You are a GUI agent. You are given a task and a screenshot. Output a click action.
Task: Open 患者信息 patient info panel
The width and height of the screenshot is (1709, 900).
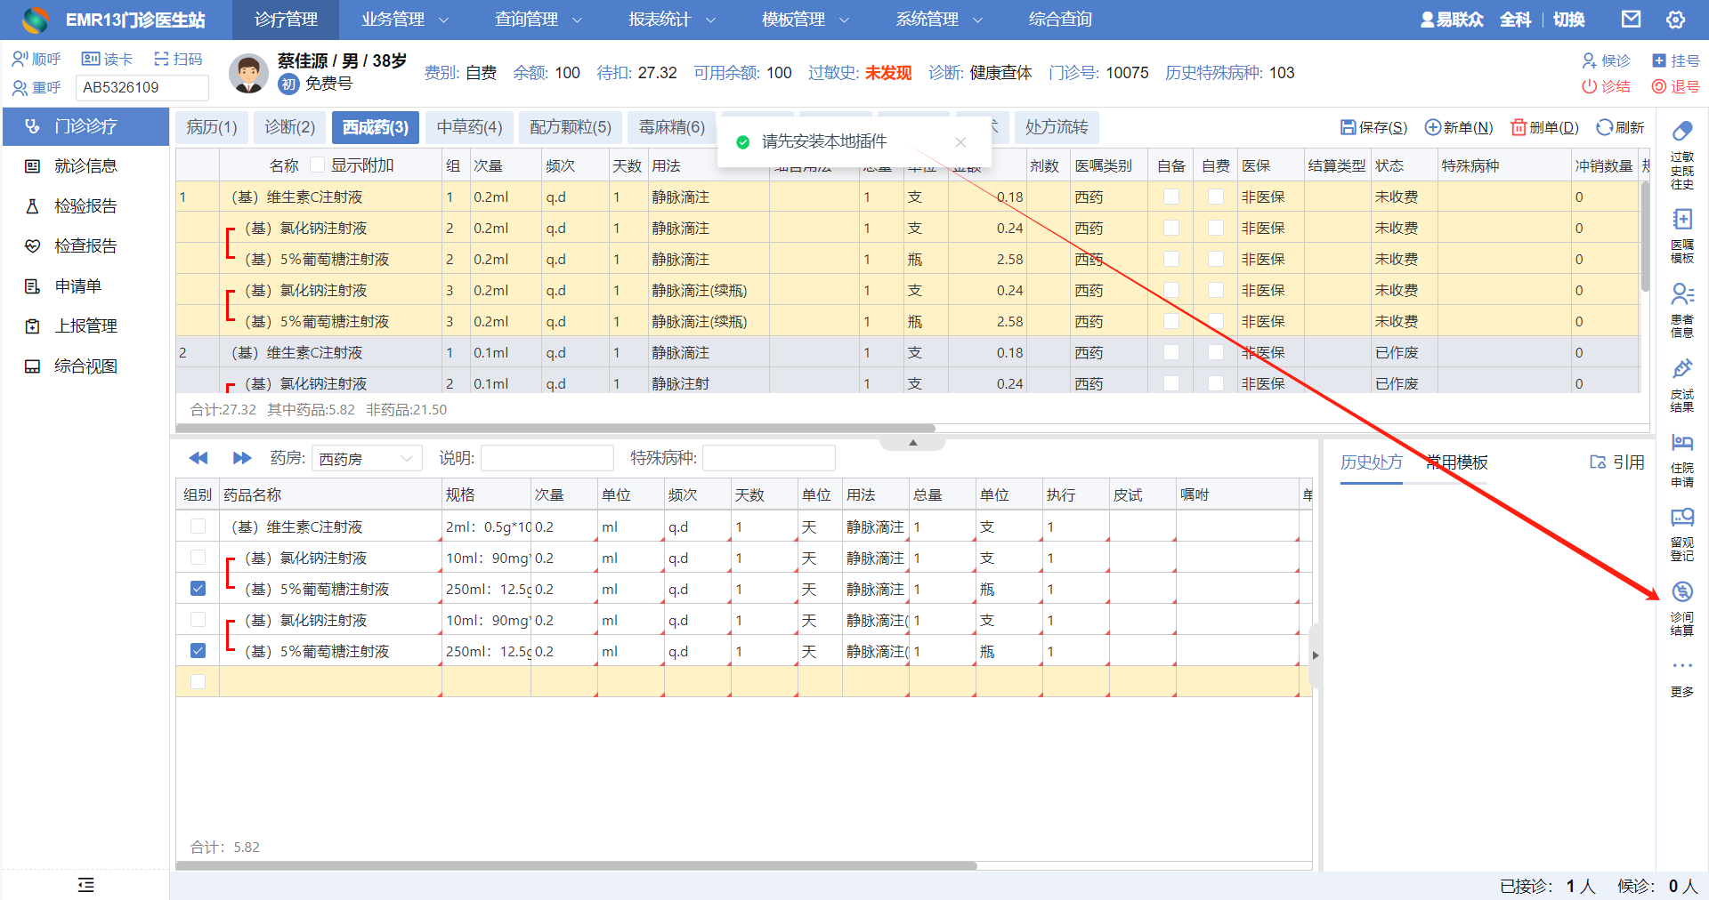(x=1681, y=309)
